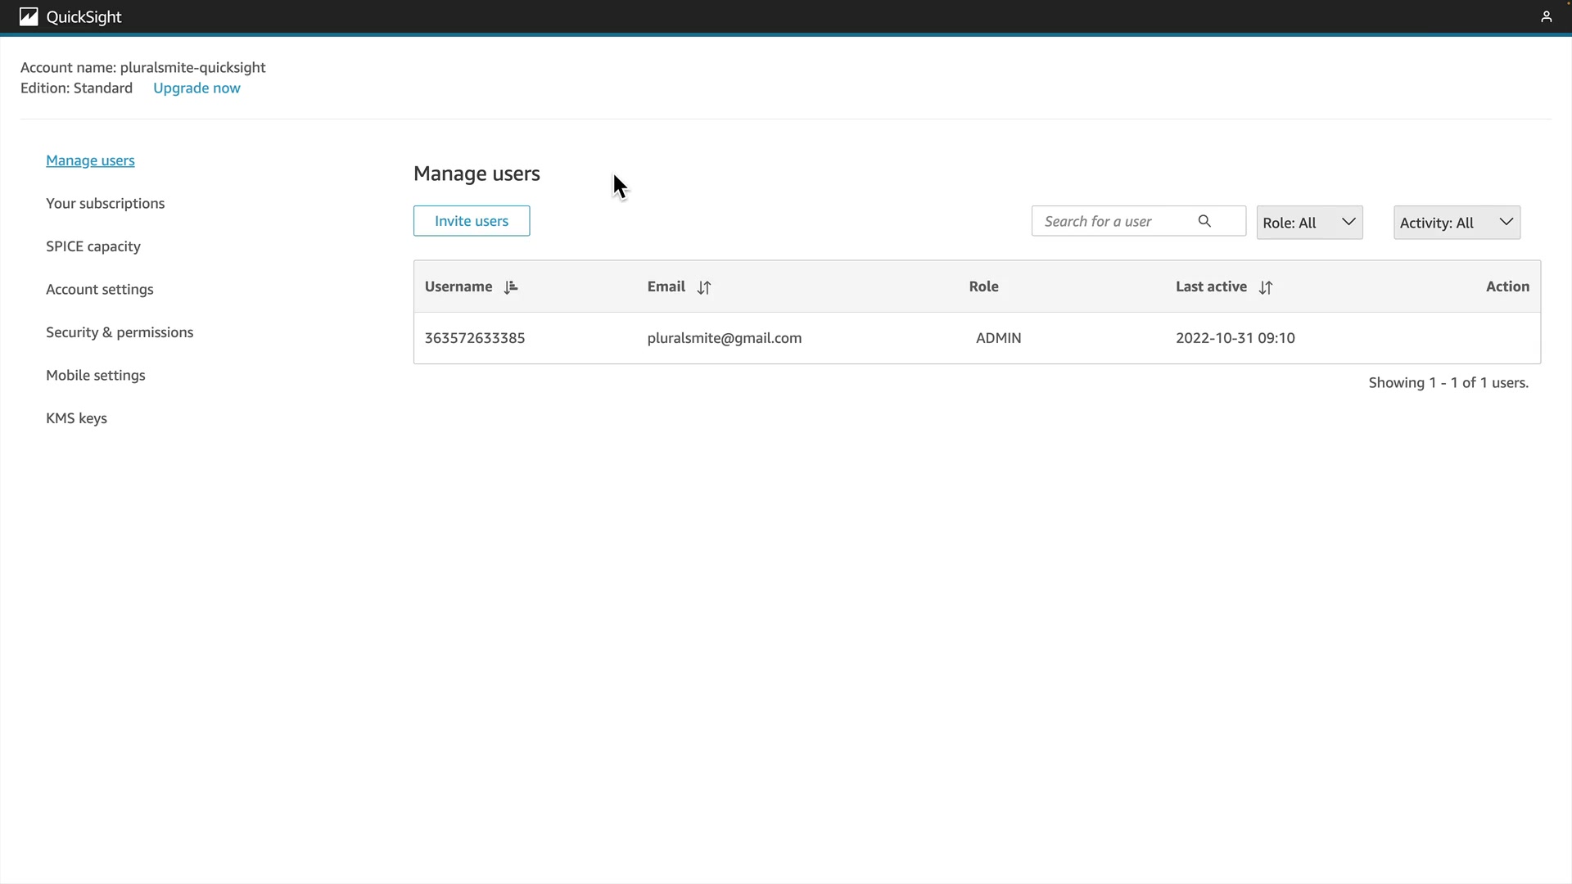Image resolution: width=1572 pixels, height=884 pixels.
Task: Open the Manage users menu item
Action: click(90, 160)
